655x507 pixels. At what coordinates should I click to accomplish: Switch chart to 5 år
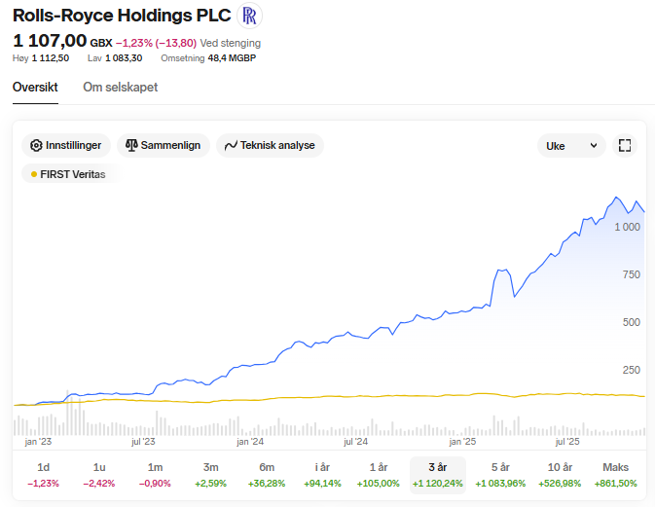point(500,474)
